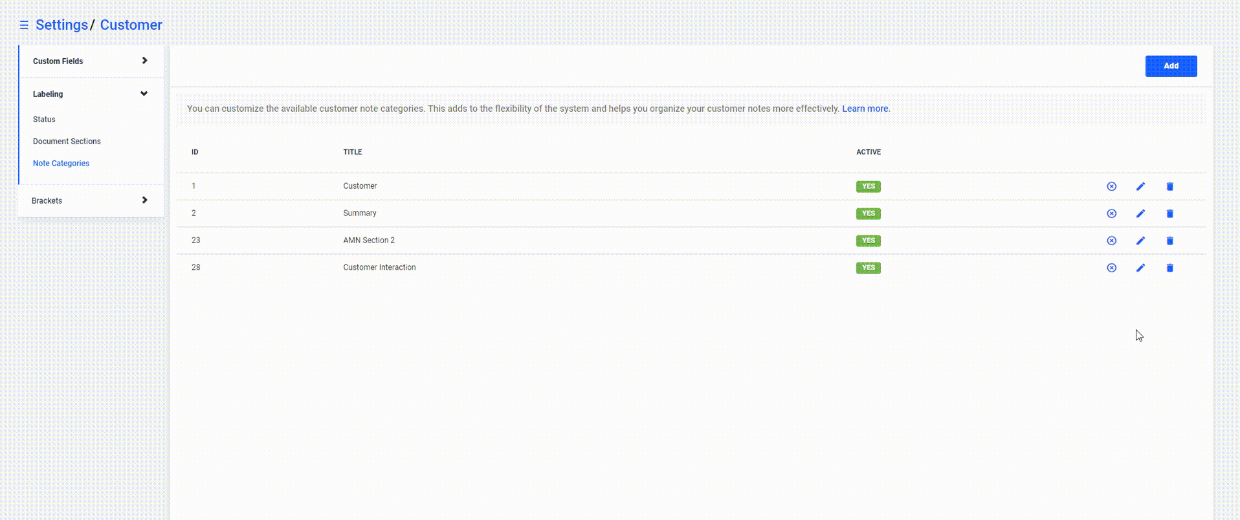
Task: Edit the Summary row with pencil icon
Action: [1140, 213]
